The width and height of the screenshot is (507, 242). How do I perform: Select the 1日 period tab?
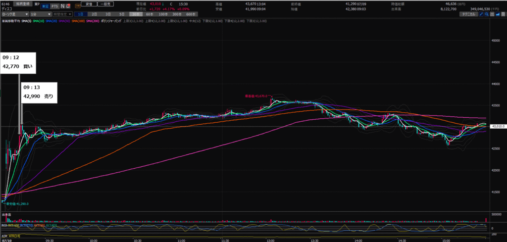[x=81, y=14]
